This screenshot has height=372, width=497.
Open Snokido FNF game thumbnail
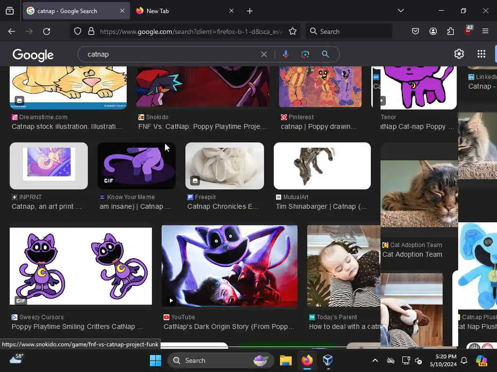(x=203, y=86)
